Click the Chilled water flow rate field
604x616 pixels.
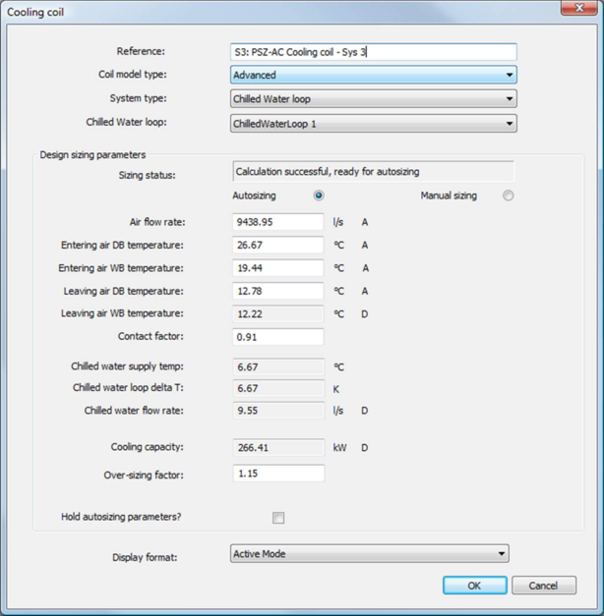pos(278,411)
